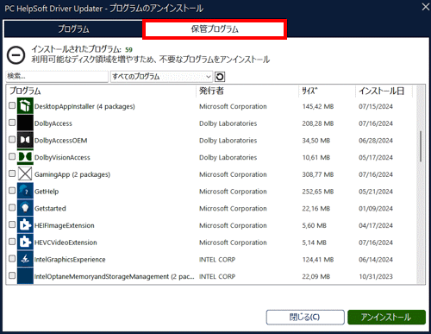
Task: Select the HEVCVideoExtension program name
Action: click(x=66, y=243)
